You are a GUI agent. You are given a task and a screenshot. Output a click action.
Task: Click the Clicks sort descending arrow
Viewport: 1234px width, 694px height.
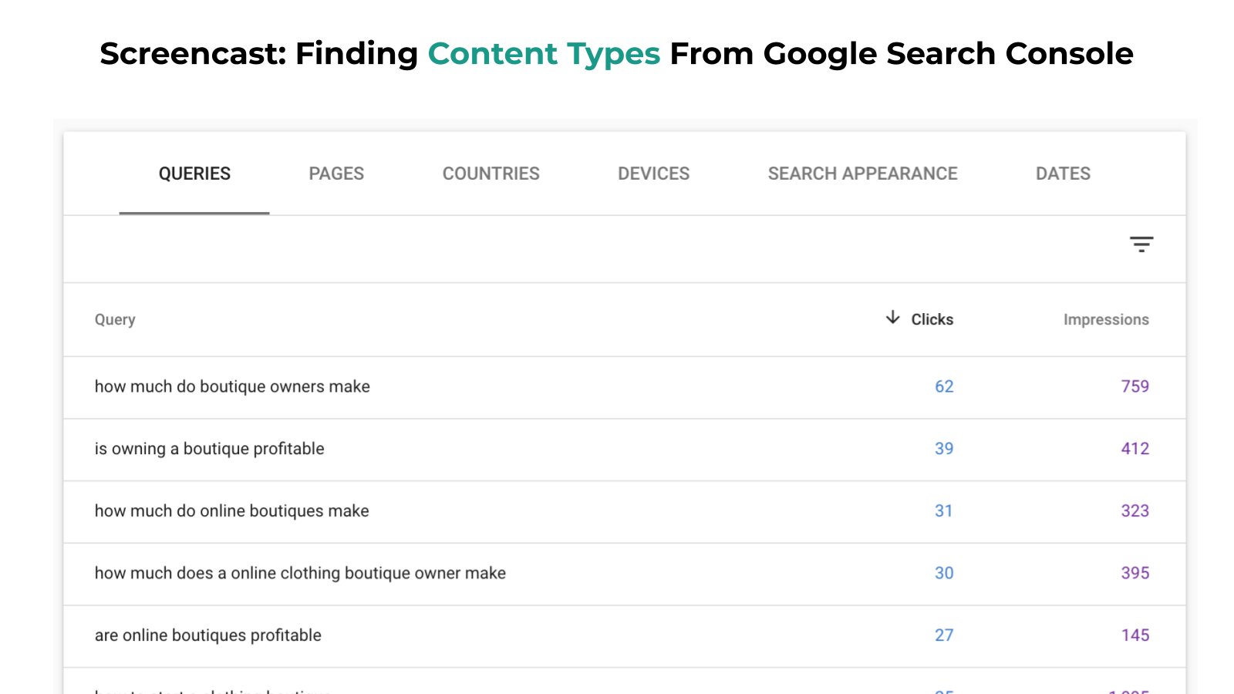coord(892,318)
